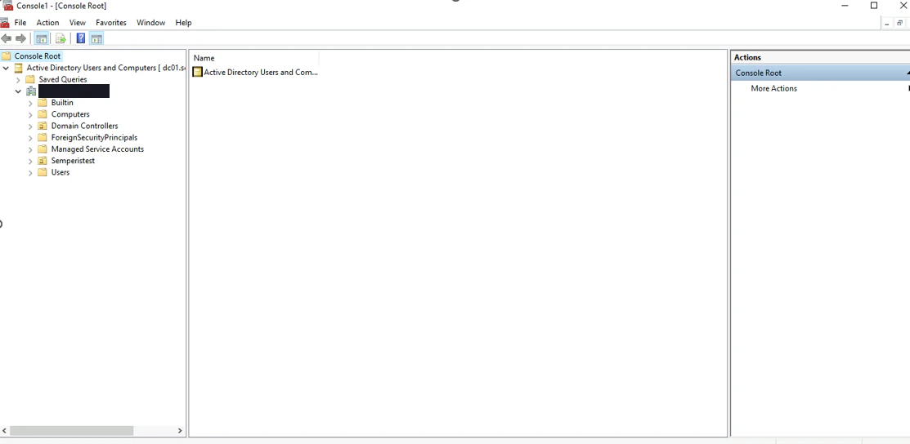Select Saved Queries label in the tree
The image size is (910, 444).
click(x=63, y=79)
